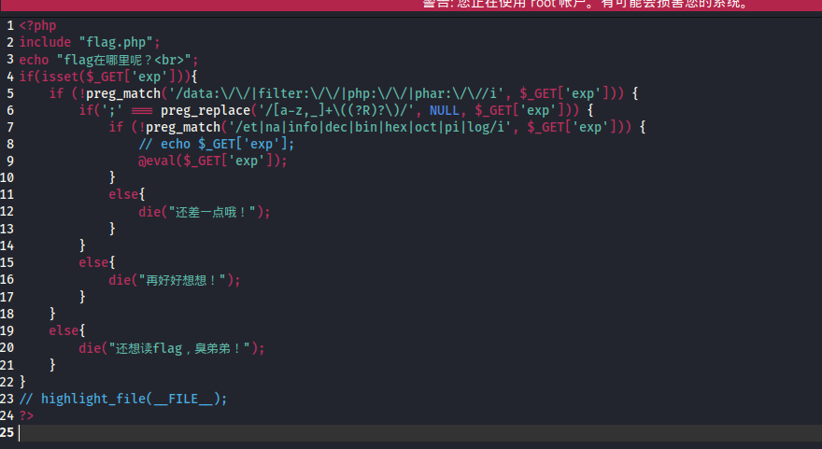Viewport: 822px width, 449px height.
Task: Click the root account warning banner
Action: tap(585, 5)
